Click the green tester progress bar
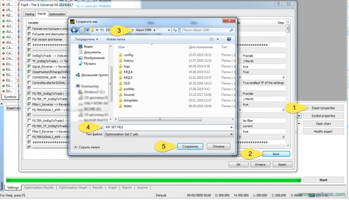 [153, 180]
